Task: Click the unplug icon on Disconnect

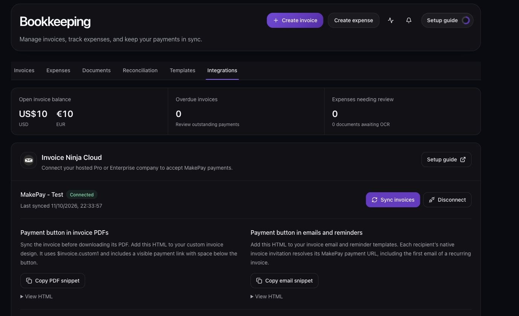Action: click(x=432, y=200)
